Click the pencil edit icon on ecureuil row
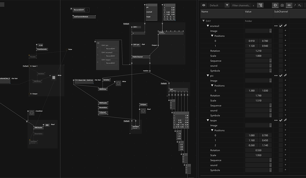The height and width of the screenshot is (178, 306). 285,26
